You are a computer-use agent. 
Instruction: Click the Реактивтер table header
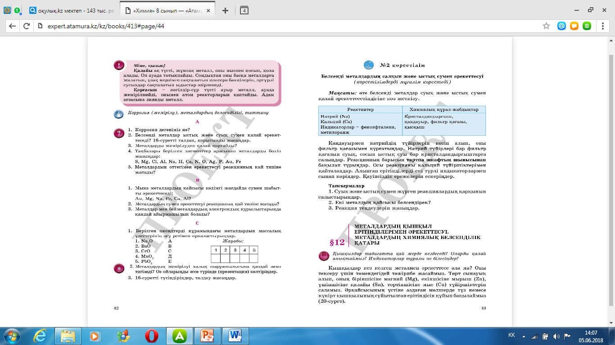(x=360, y=110)
